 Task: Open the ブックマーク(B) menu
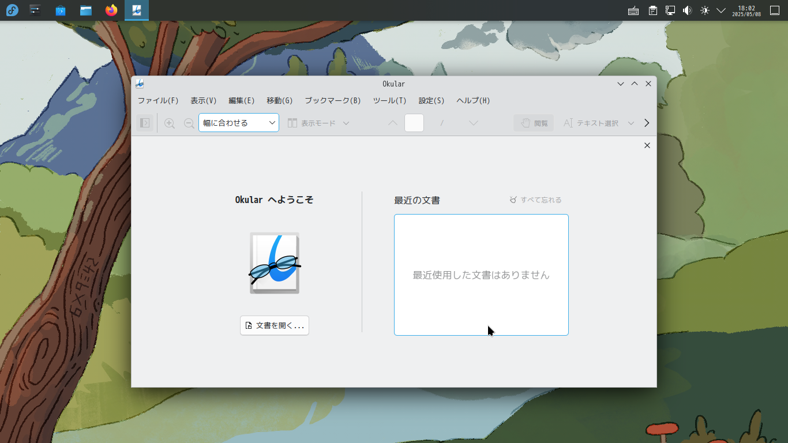(x=333, y=100)
